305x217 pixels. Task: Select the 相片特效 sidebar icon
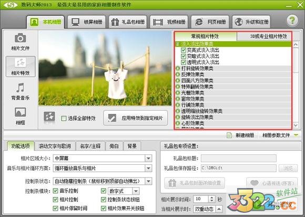[20, 63]
